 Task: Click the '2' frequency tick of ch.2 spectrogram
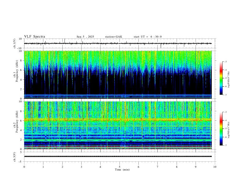point(21,140)
